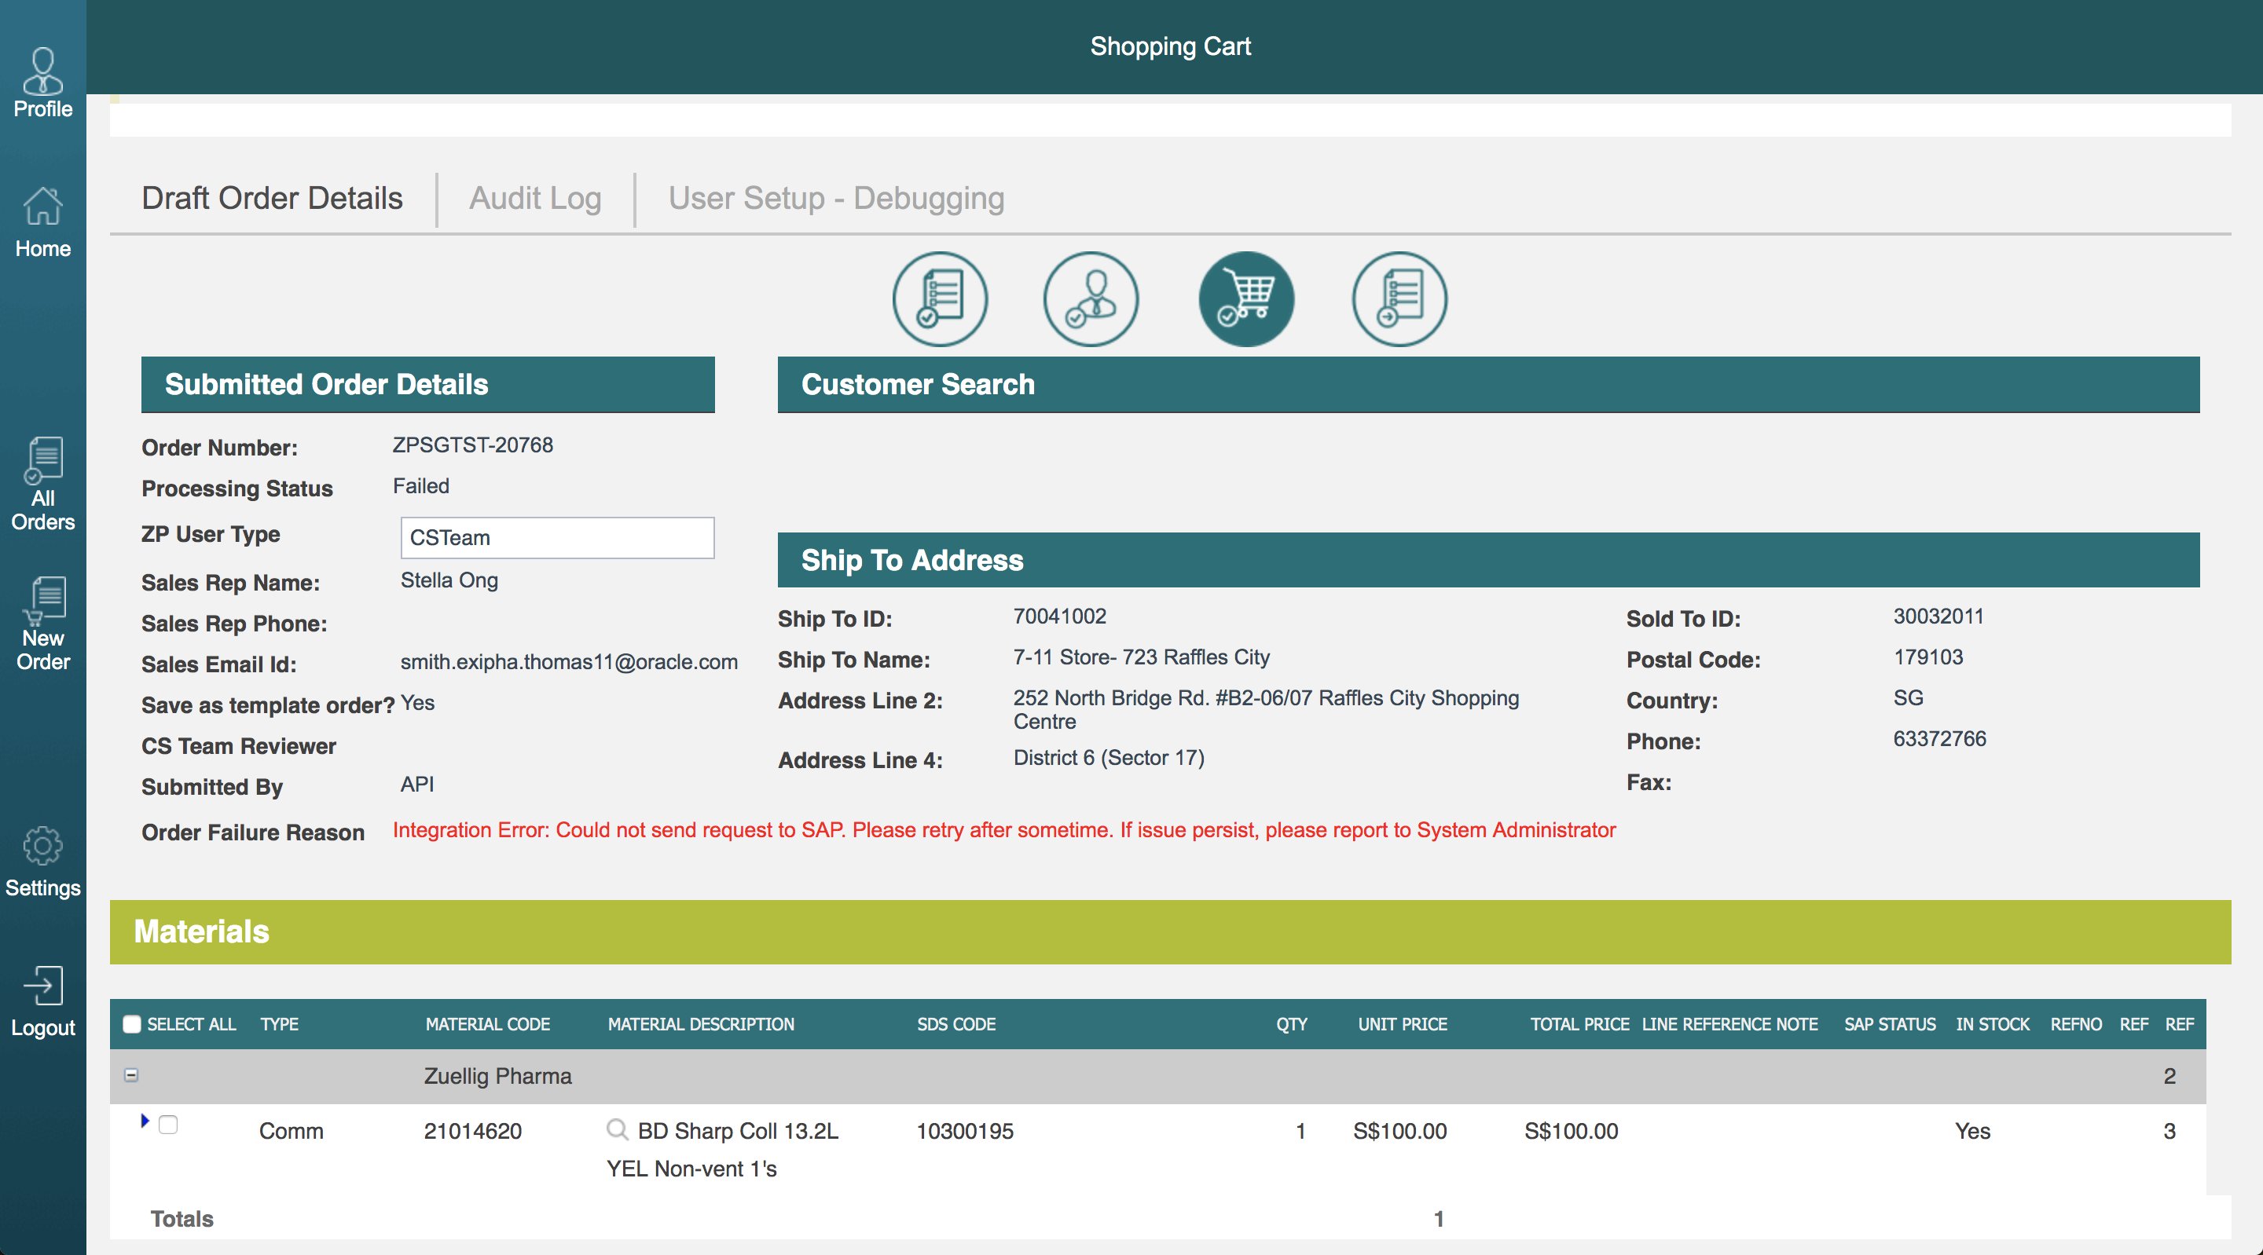Click address District 6 (Sector 17)

(x=1109, y=757)
